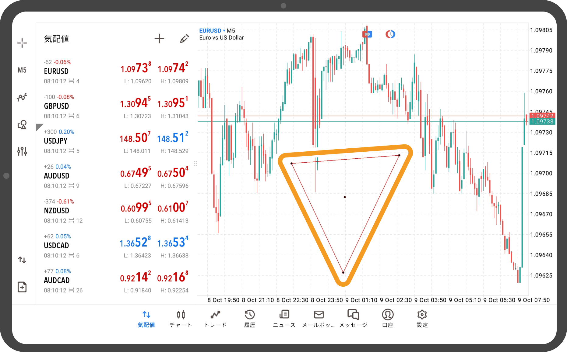Open the メールボックス mailbox tab
Viewport: 567px width, 352px height.
tap(319, 319)
